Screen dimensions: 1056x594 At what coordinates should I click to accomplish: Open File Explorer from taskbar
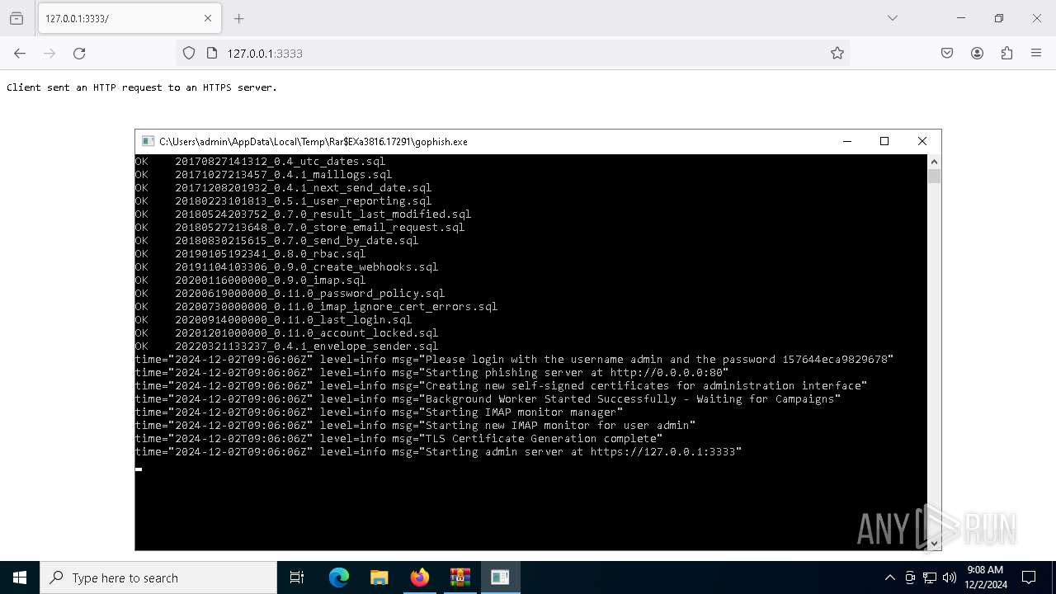pos(379,577)
